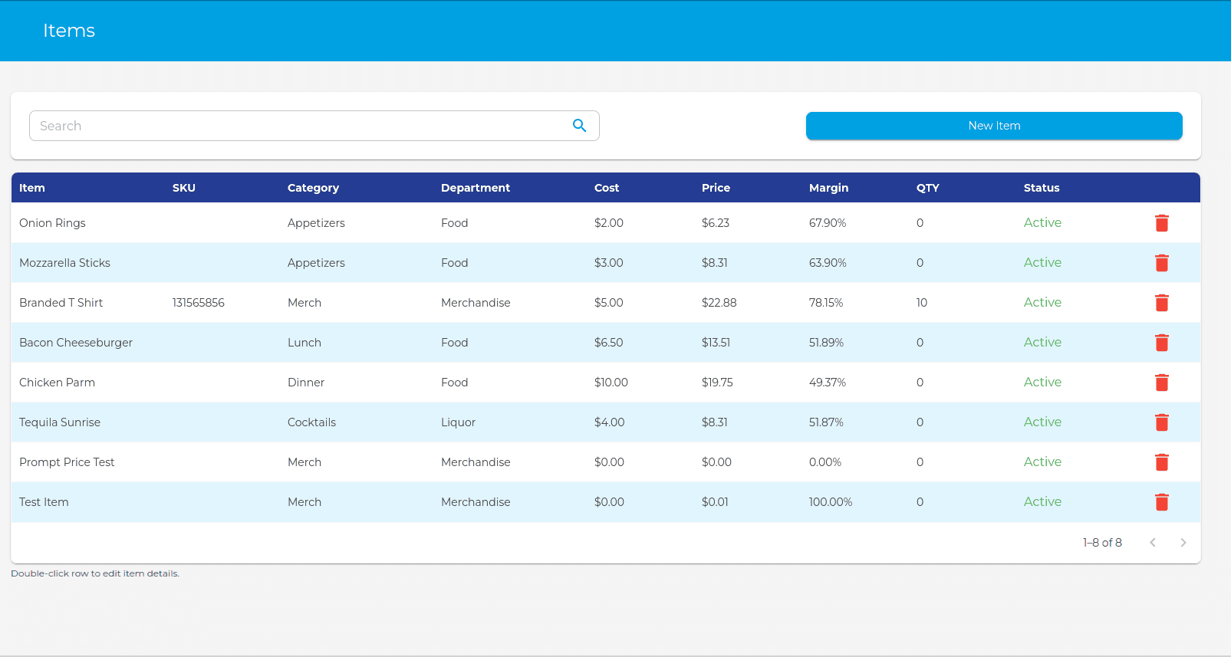The height and width of the screenshot is (657, 1231).
Task: Sort by the Item column header
Action: pyautogui.click(x=32, y=188)
